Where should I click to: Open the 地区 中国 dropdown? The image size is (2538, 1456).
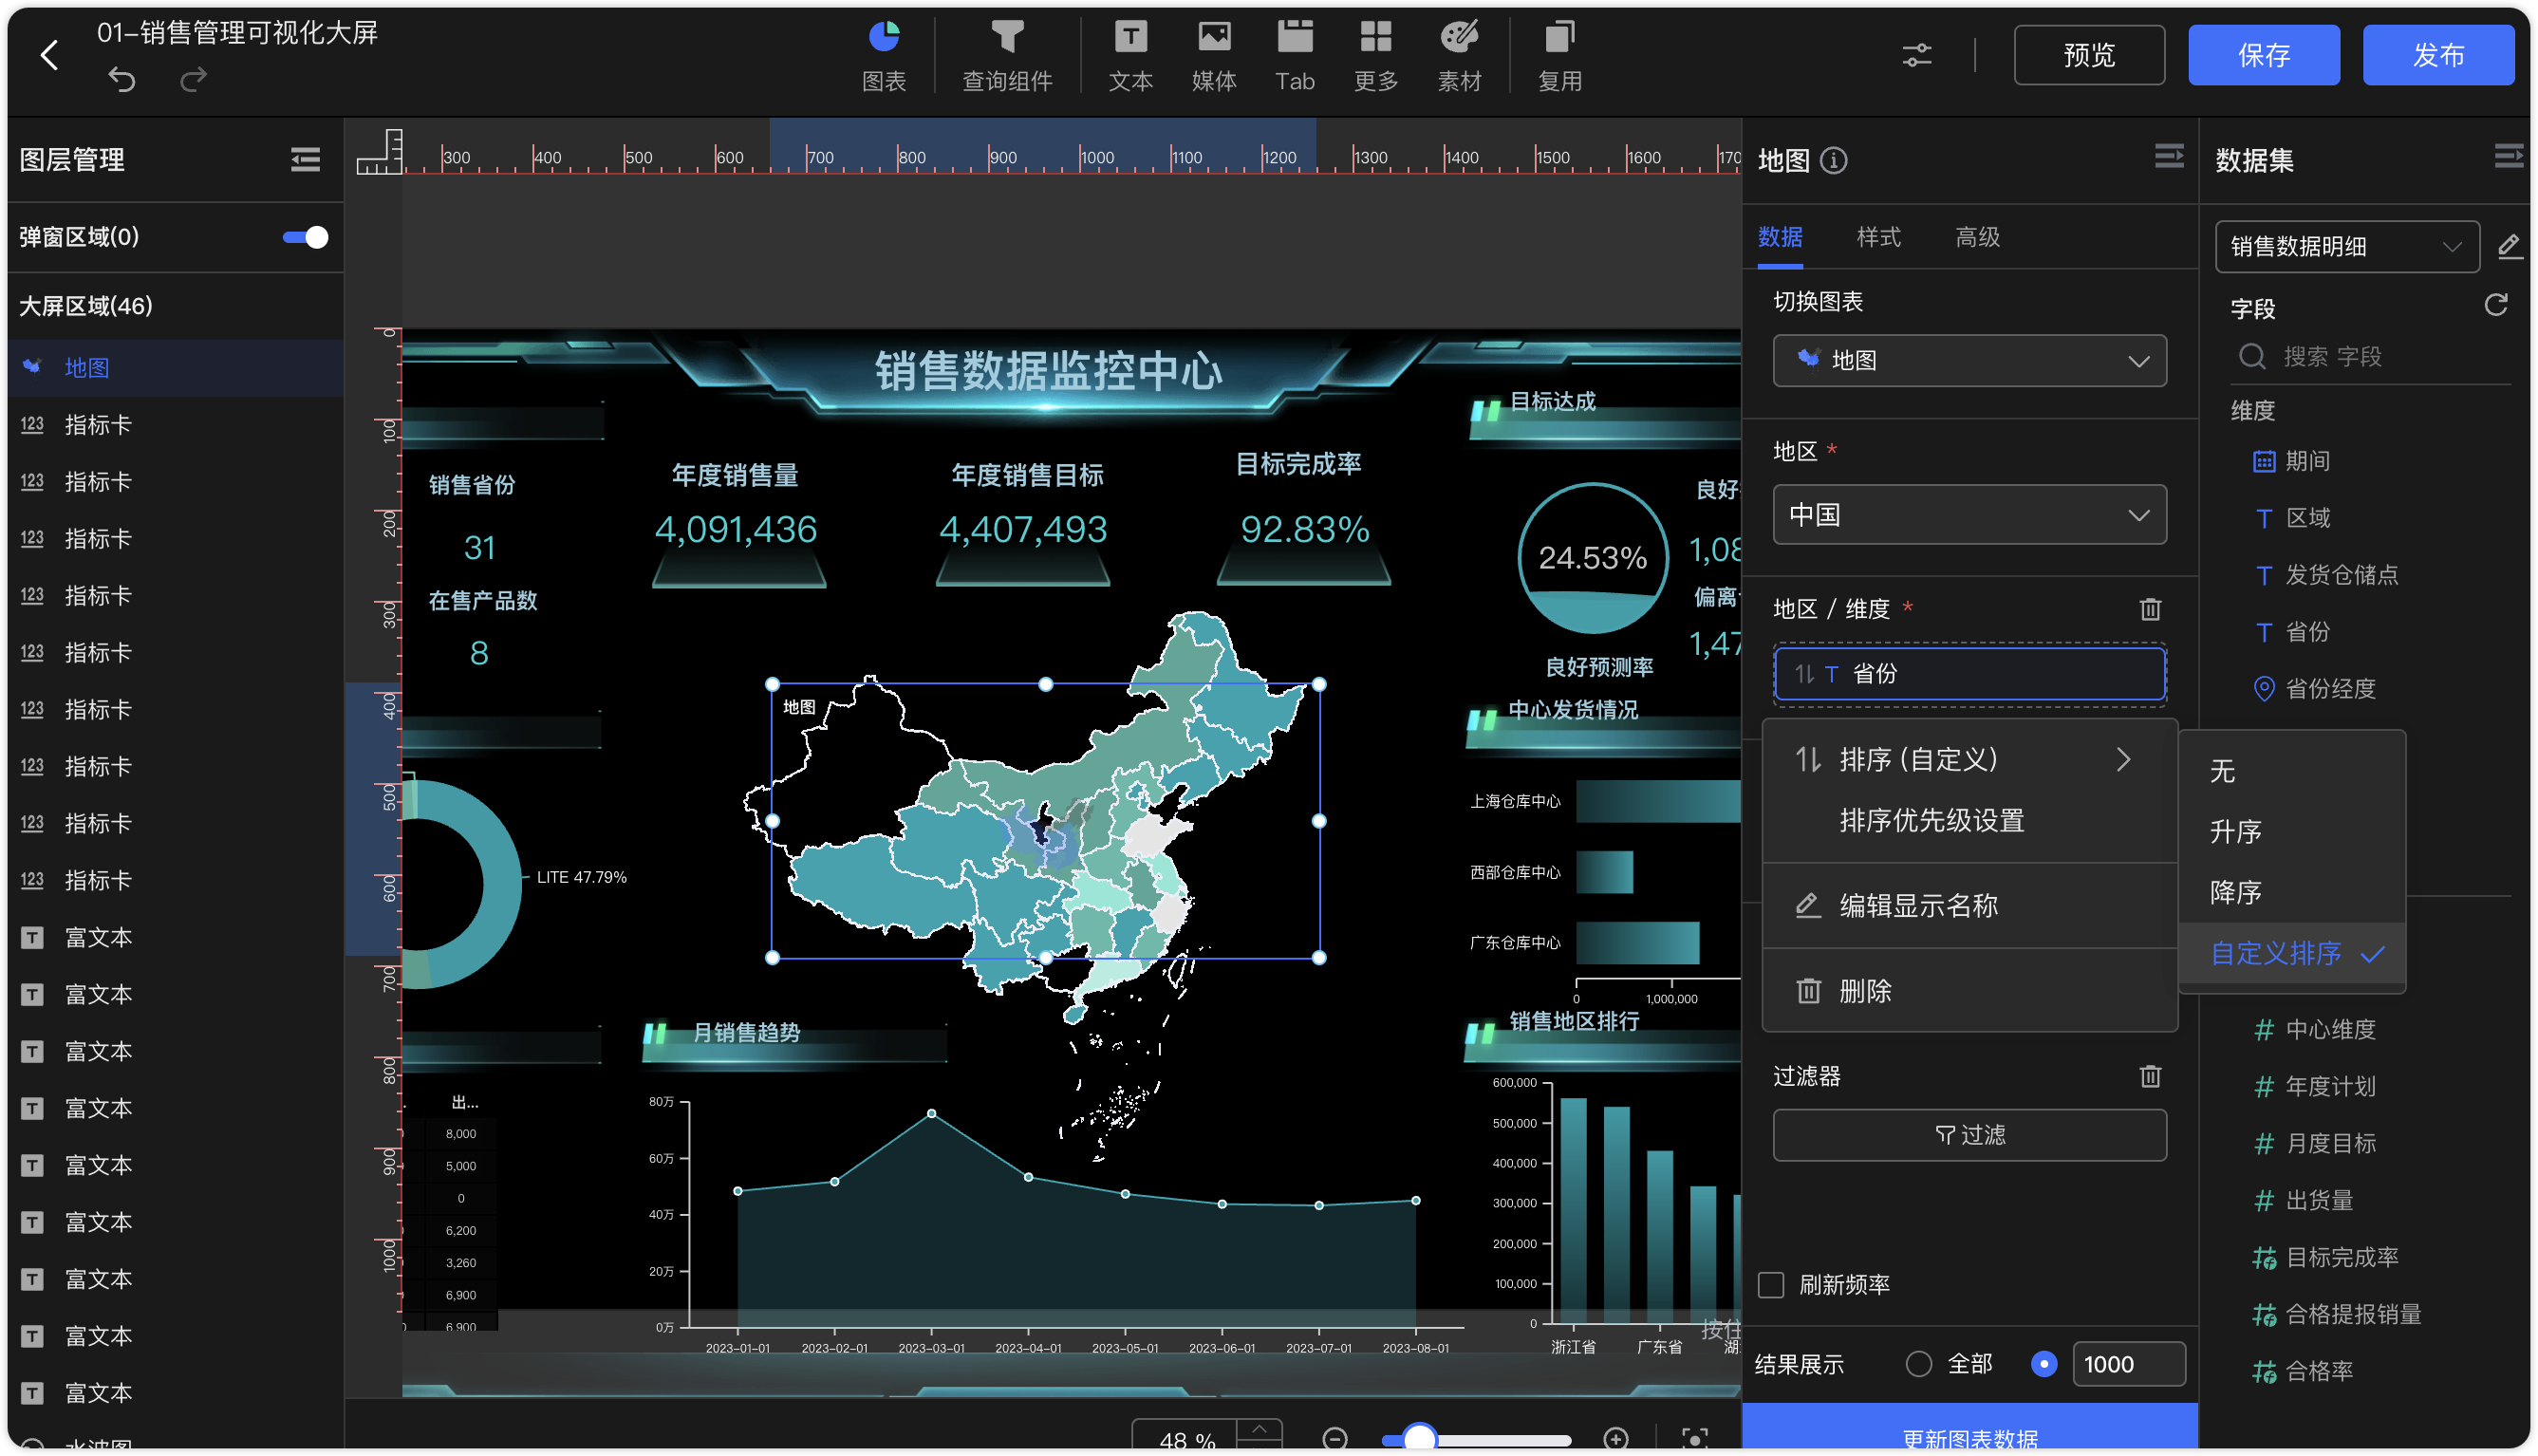coord(1969,515)
